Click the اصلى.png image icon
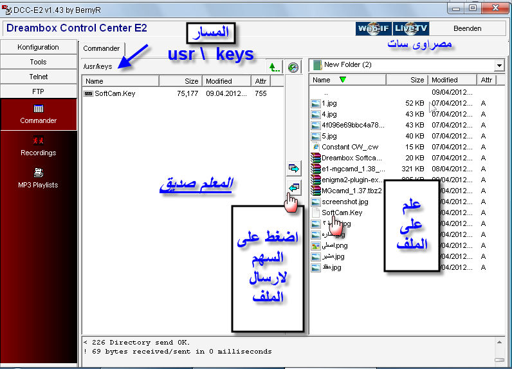512x369 pixels. pyautogui.click(x=315, y=246)
